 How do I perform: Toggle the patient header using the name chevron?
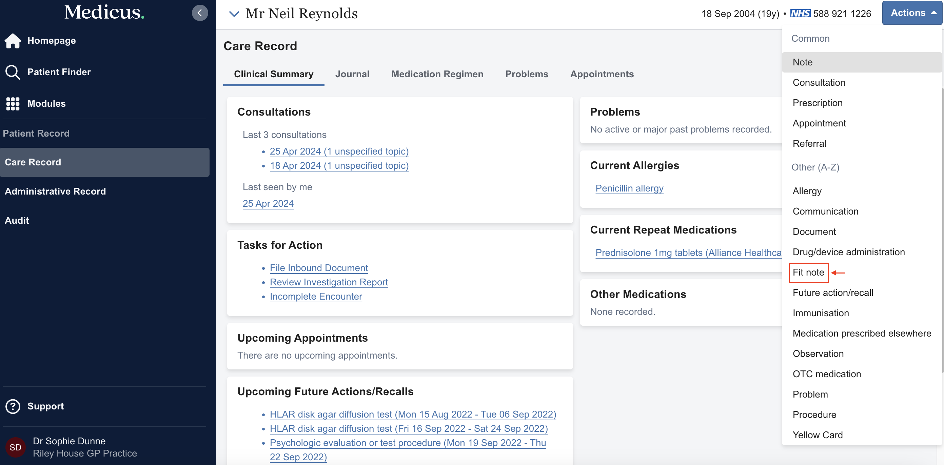click(234, 14)
